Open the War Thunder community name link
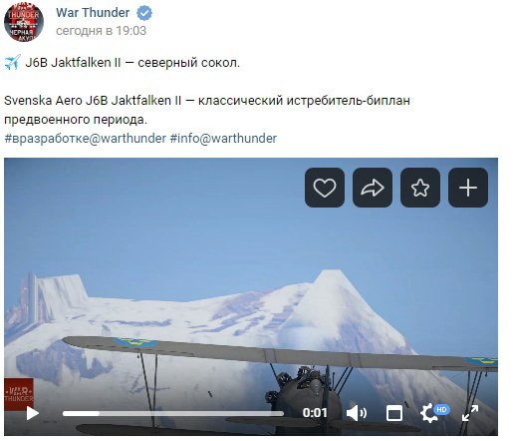 93,13
